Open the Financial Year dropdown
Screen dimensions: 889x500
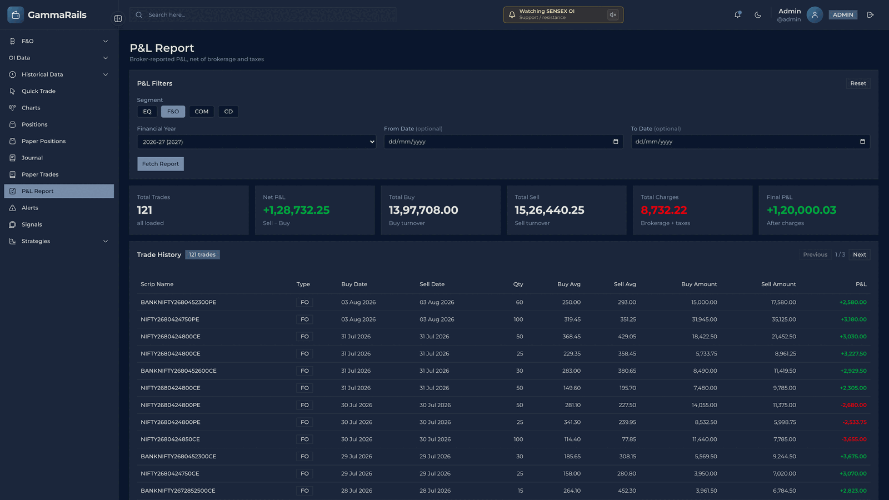pyautogui.click(x=257, y=142)
